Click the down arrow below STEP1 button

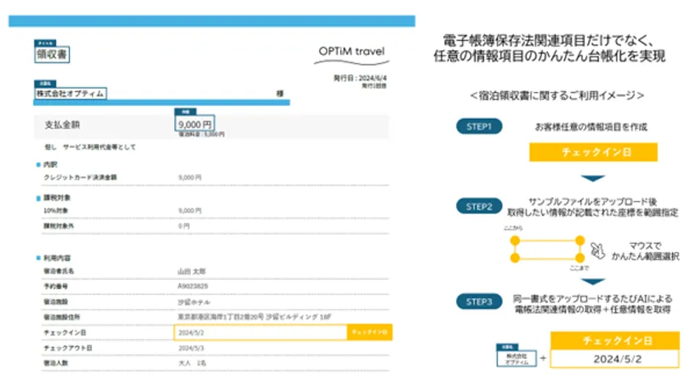pos(592,177)
